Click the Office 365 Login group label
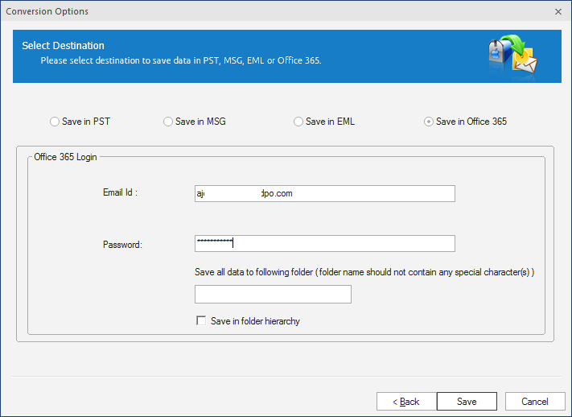572x417 pixels. [x=65, y=157]
